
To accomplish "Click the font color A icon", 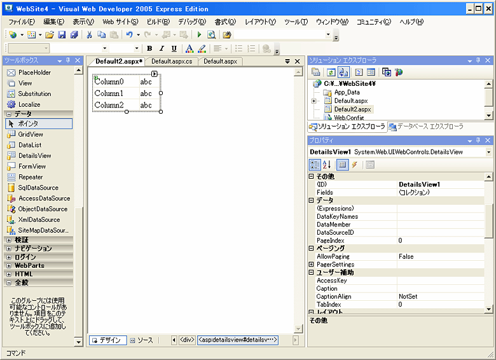I will [189, 48].
